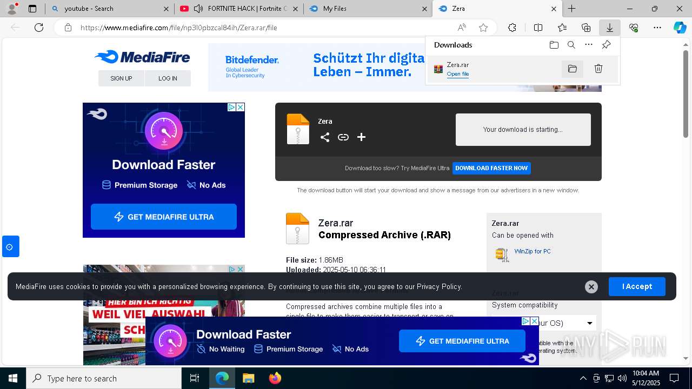692x389 pixels.
Task: Open the Collections icon
Action: (586, 28)
